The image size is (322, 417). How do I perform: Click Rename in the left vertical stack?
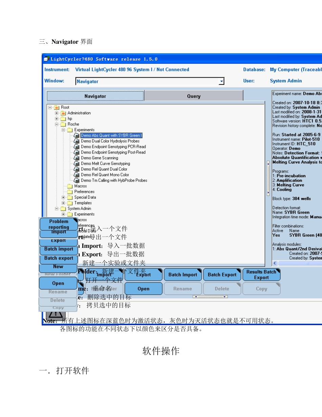click(x=58, y=292)
